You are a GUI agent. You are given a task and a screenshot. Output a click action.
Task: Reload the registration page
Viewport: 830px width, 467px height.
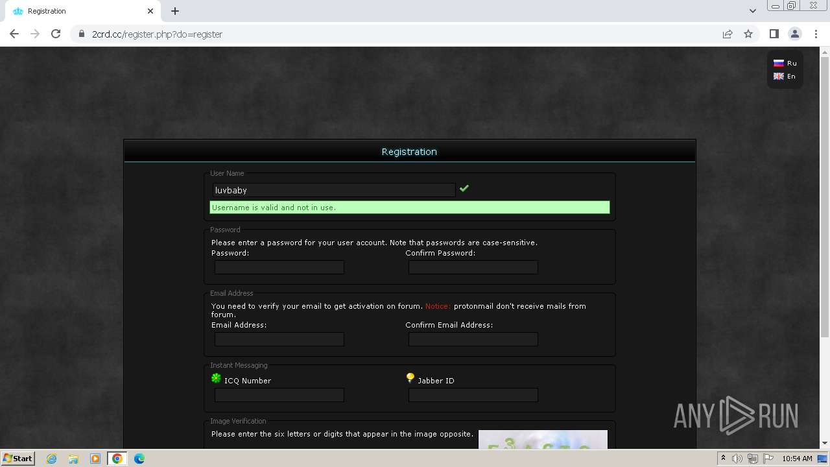(56, 34)
